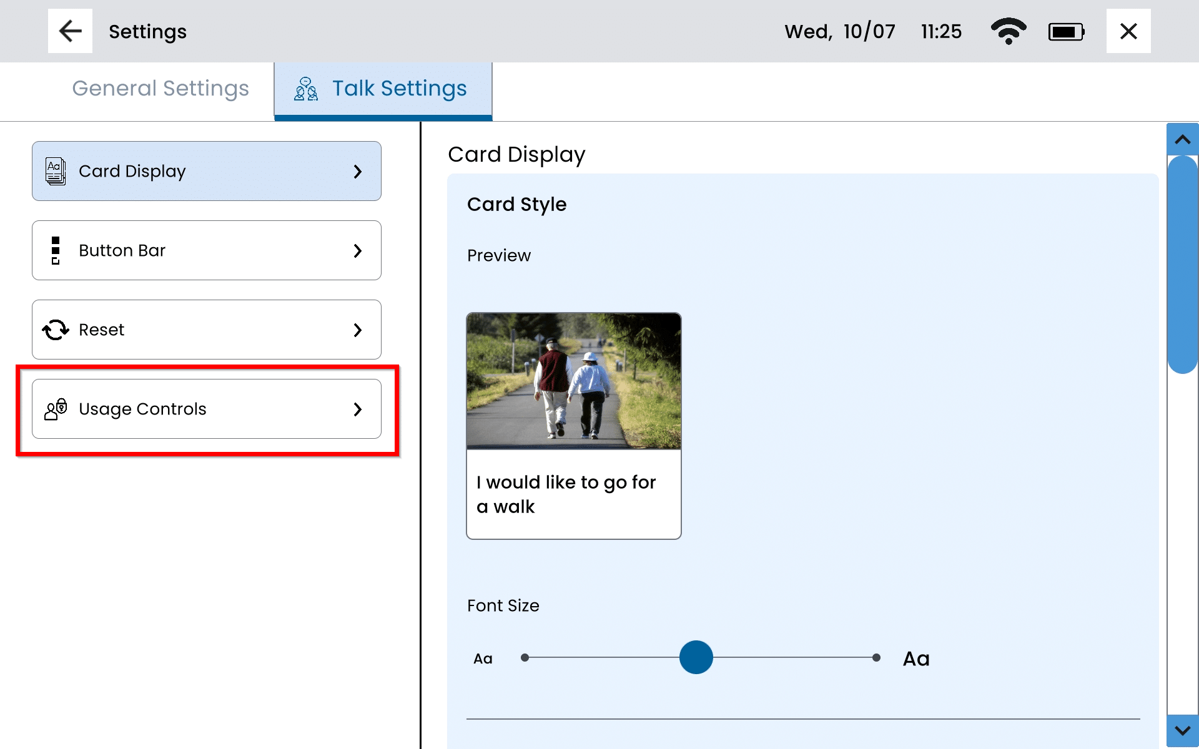The height and width of the screenshot is (749, 1199).
Task: Expand Usage Controls chevron arrow
Action: [357, 409]
